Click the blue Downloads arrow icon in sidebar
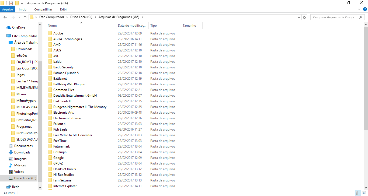 click(x=11, y=152)
